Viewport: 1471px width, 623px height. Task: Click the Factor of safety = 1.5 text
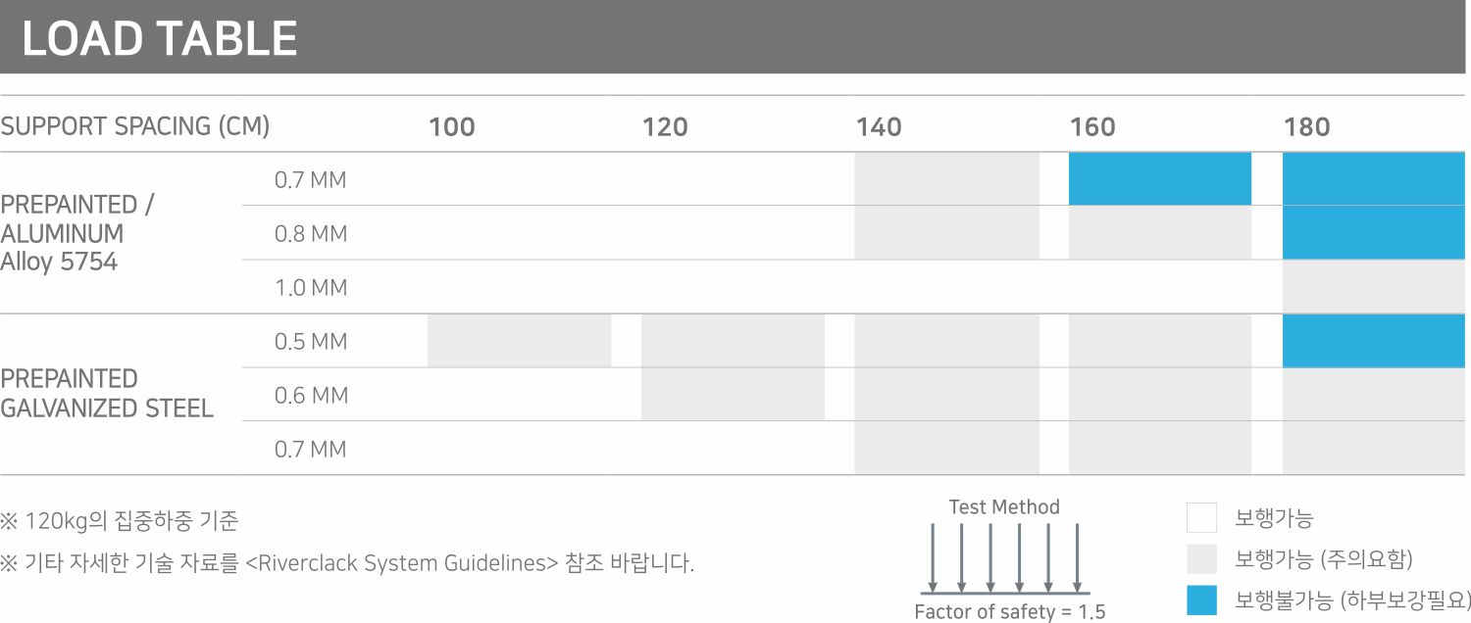pyautogui.click(x=1009, y=611)
